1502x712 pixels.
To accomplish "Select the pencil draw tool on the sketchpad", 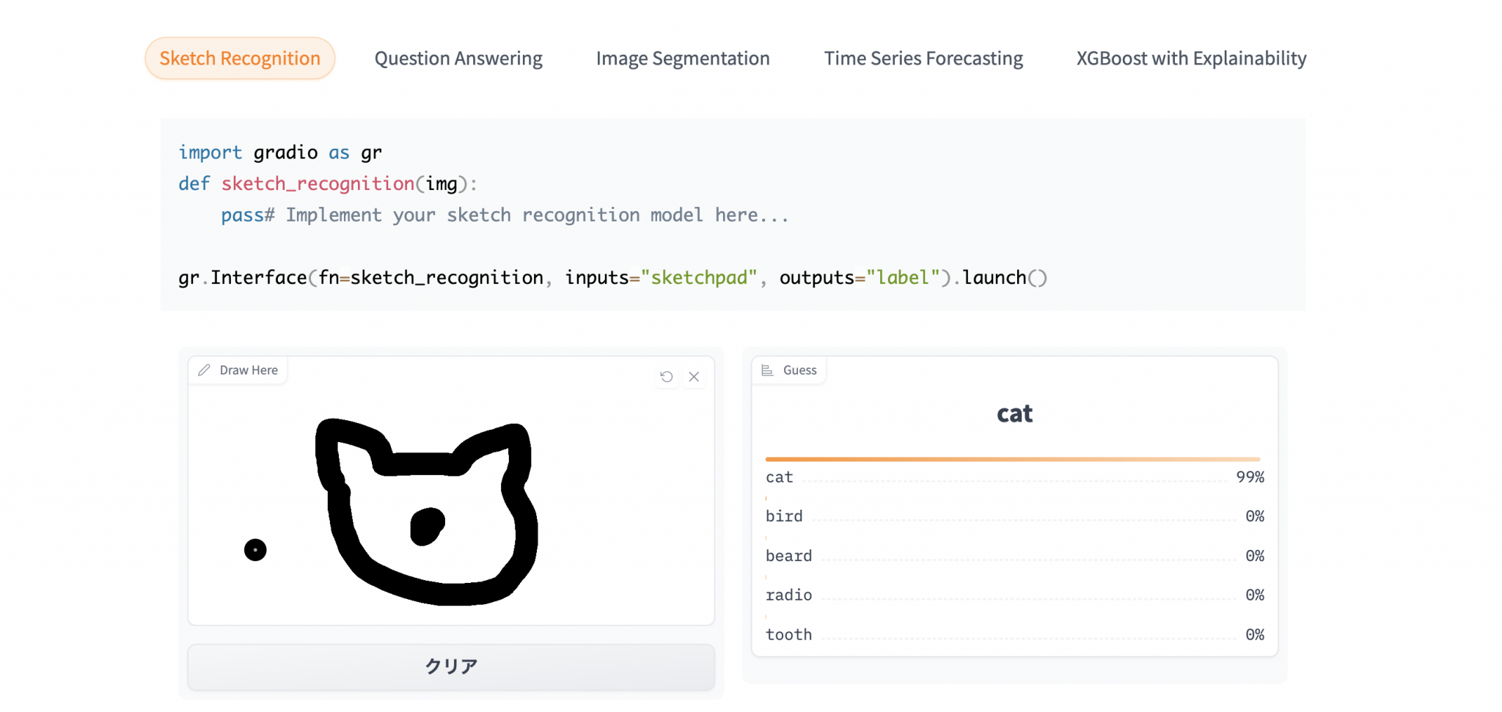I will pos(203,370).
